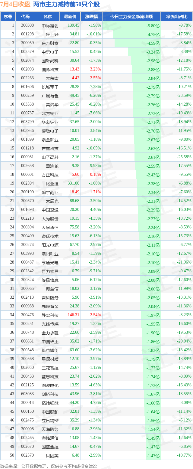
Task: Click stock name 洛阳钼业
Action: tap(50, 254)
